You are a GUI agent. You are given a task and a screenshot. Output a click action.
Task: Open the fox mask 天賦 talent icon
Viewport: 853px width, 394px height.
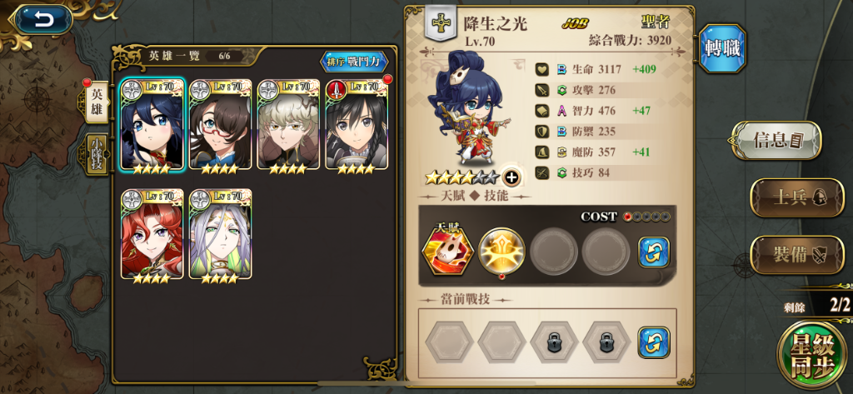tap(448, 250)
